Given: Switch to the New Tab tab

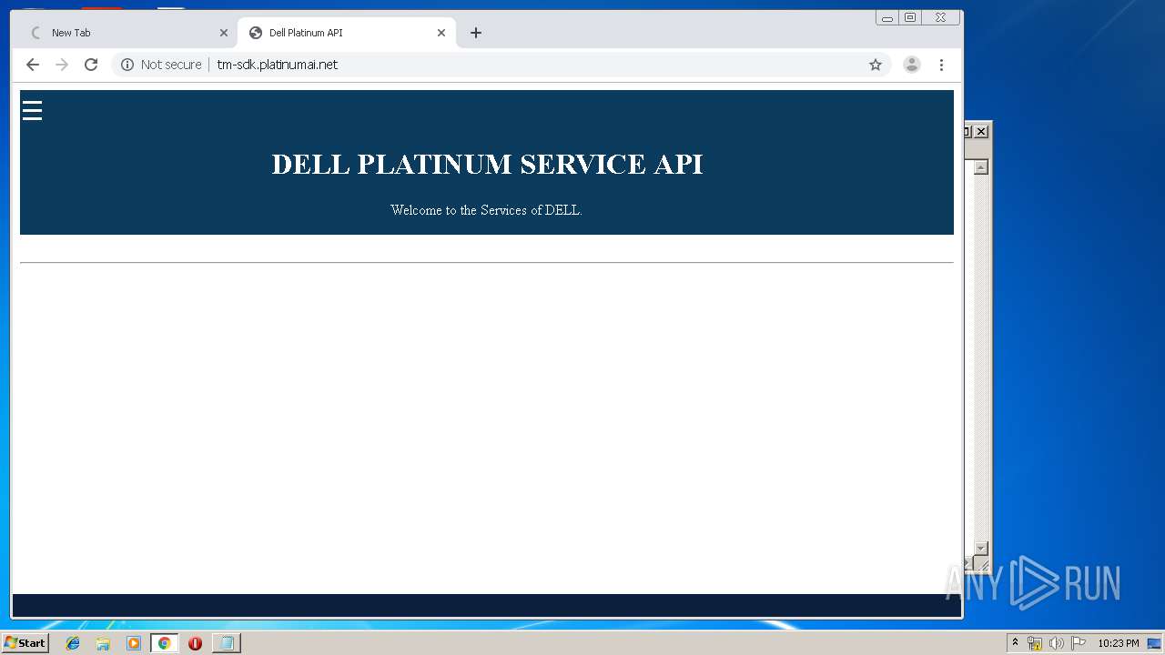Looking at the screenshot, I should coord(127,33).
